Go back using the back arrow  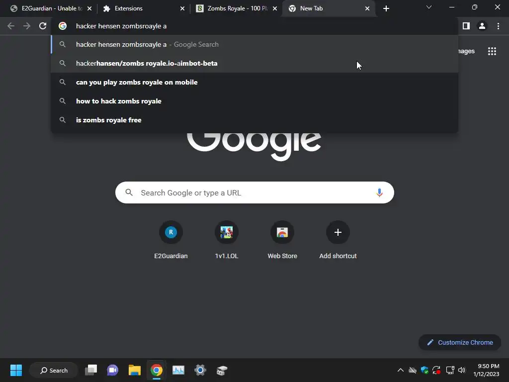tap(11, 26)
